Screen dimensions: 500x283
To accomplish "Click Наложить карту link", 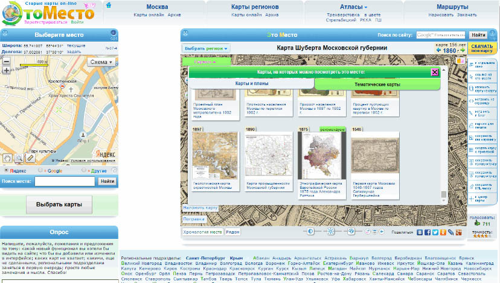I will [x=200, y=208].
